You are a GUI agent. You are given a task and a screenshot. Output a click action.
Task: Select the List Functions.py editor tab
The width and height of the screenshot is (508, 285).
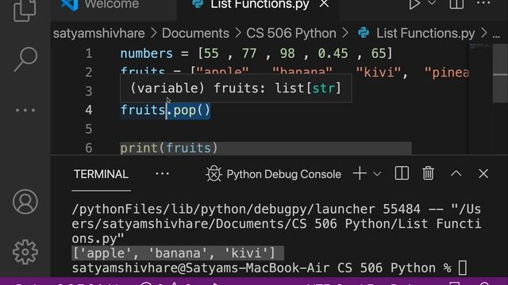[260, 5]
